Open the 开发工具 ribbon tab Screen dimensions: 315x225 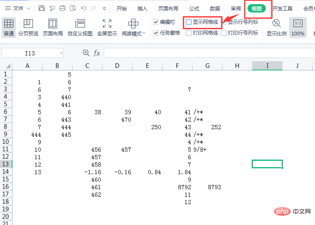click(x=282, y=8)
